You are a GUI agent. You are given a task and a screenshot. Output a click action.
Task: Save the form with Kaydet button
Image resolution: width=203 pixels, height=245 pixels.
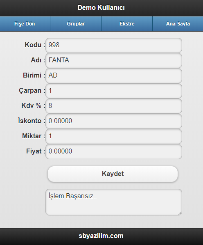pos(113,174)
